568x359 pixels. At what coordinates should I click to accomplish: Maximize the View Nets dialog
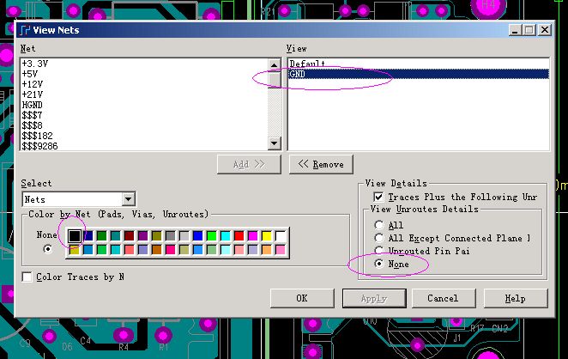tap(529, 30)
